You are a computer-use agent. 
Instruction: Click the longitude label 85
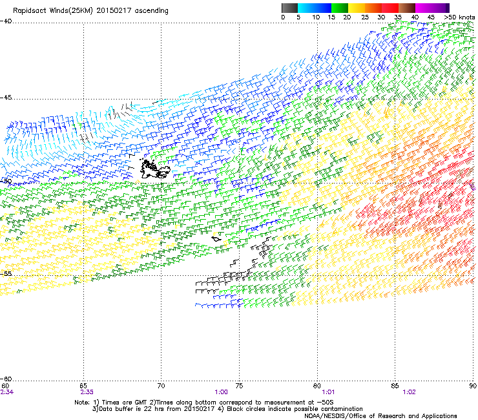(395, 386)
